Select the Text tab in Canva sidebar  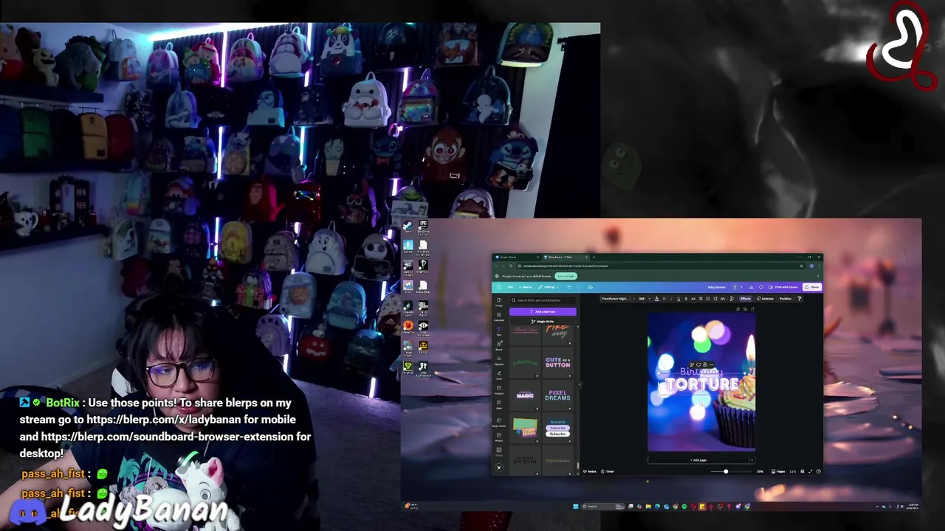(x=499, y=331)
